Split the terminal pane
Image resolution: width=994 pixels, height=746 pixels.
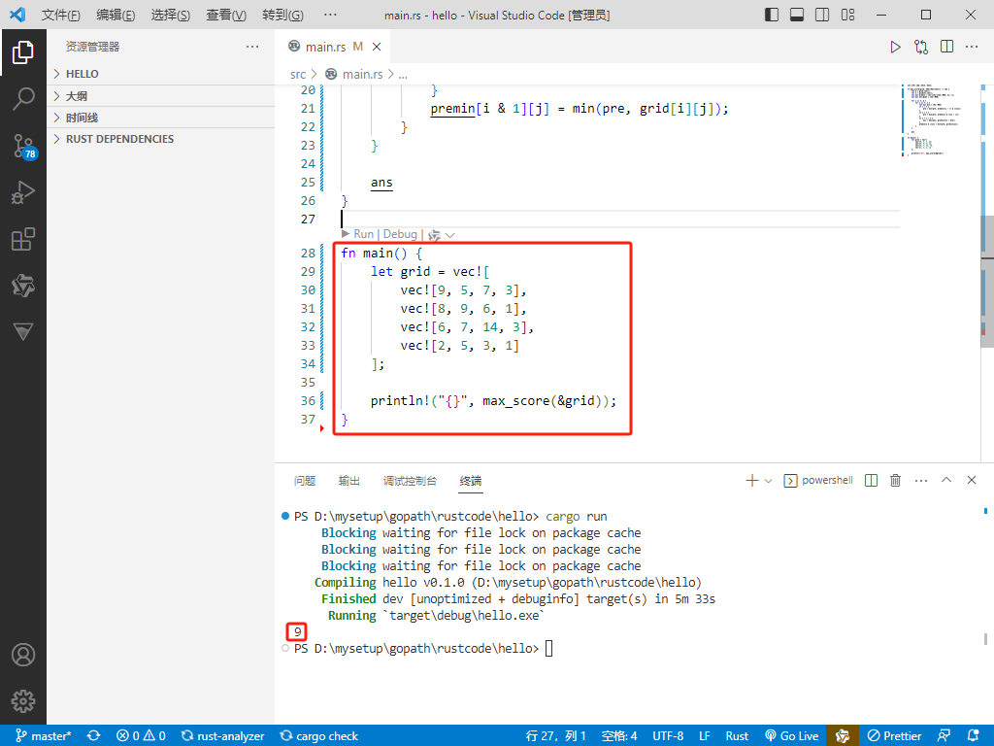coord(871,480)
